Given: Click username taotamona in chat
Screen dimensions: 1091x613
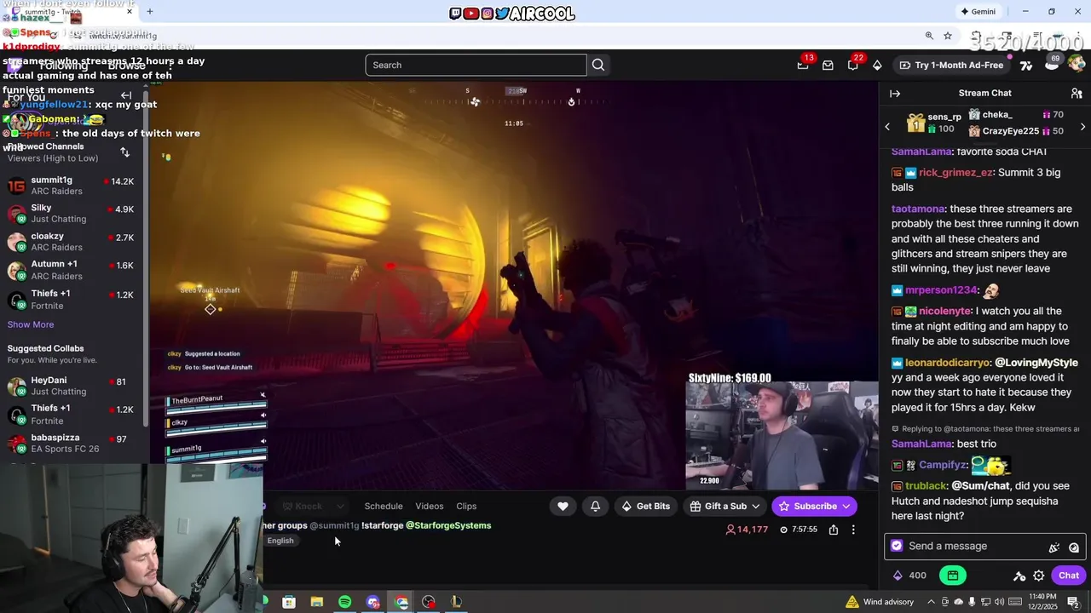Looking at the screenshot, I should 918,209.
